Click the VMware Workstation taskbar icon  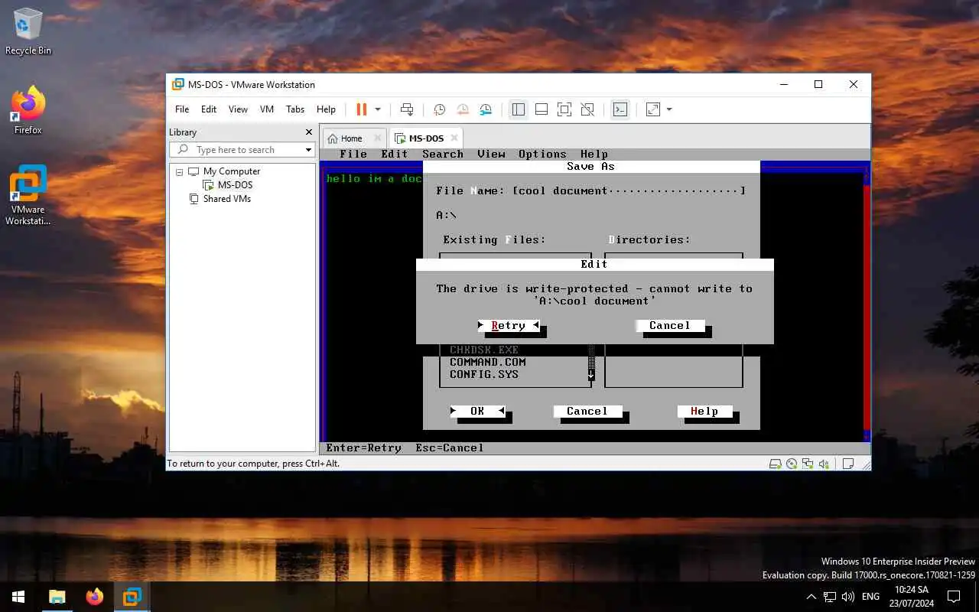[132, 597]
